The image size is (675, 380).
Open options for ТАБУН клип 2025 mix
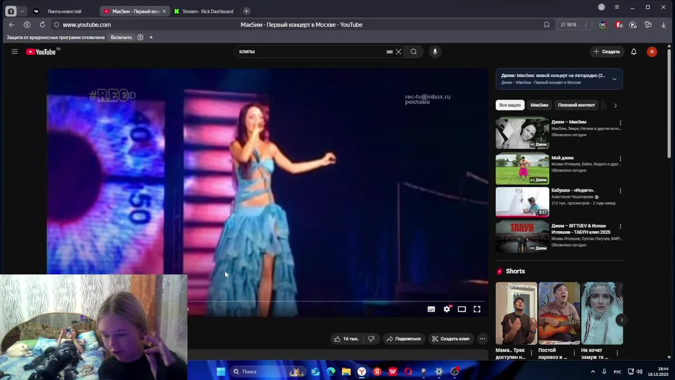coord(620,227)
